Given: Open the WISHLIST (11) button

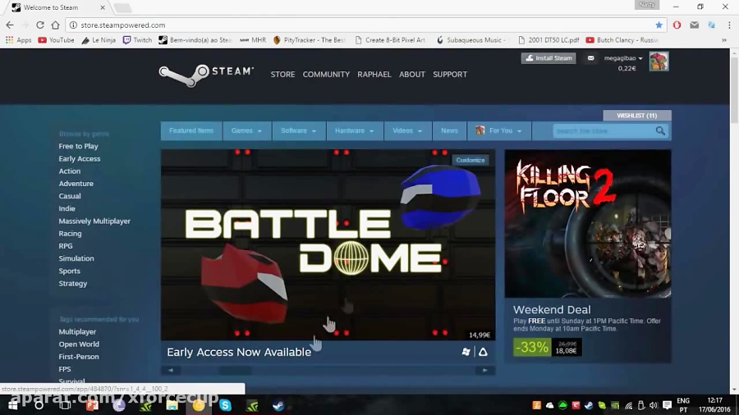Looking at the screenshot, I should pyautogui.click(x=636, y=116).
